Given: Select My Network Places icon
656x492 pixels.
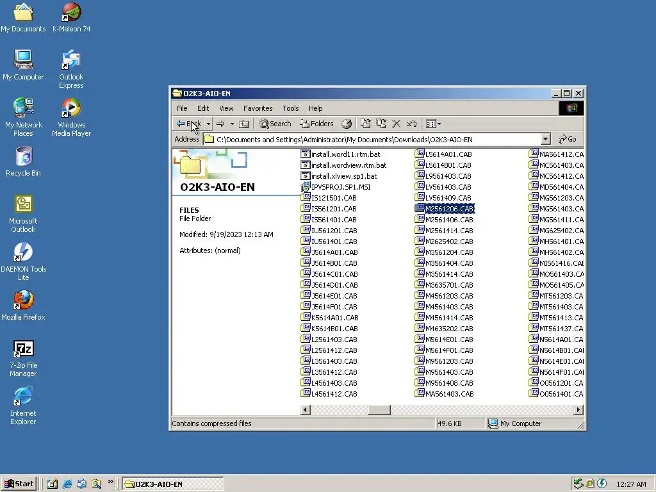Looking at the screenshot, I should tap(23, 118).
